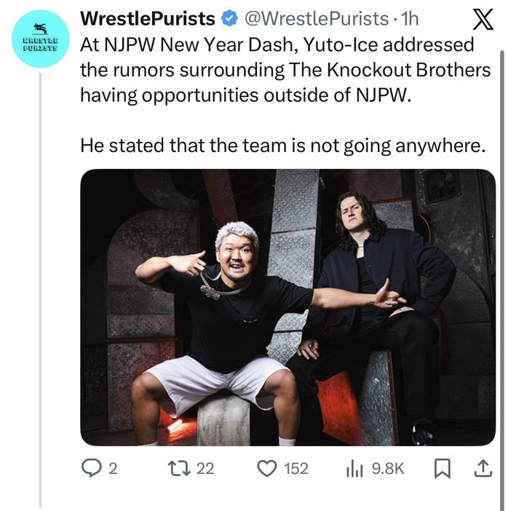Click the X logo icon
This screenshot has height=511, width=508.
pos(483,19)
